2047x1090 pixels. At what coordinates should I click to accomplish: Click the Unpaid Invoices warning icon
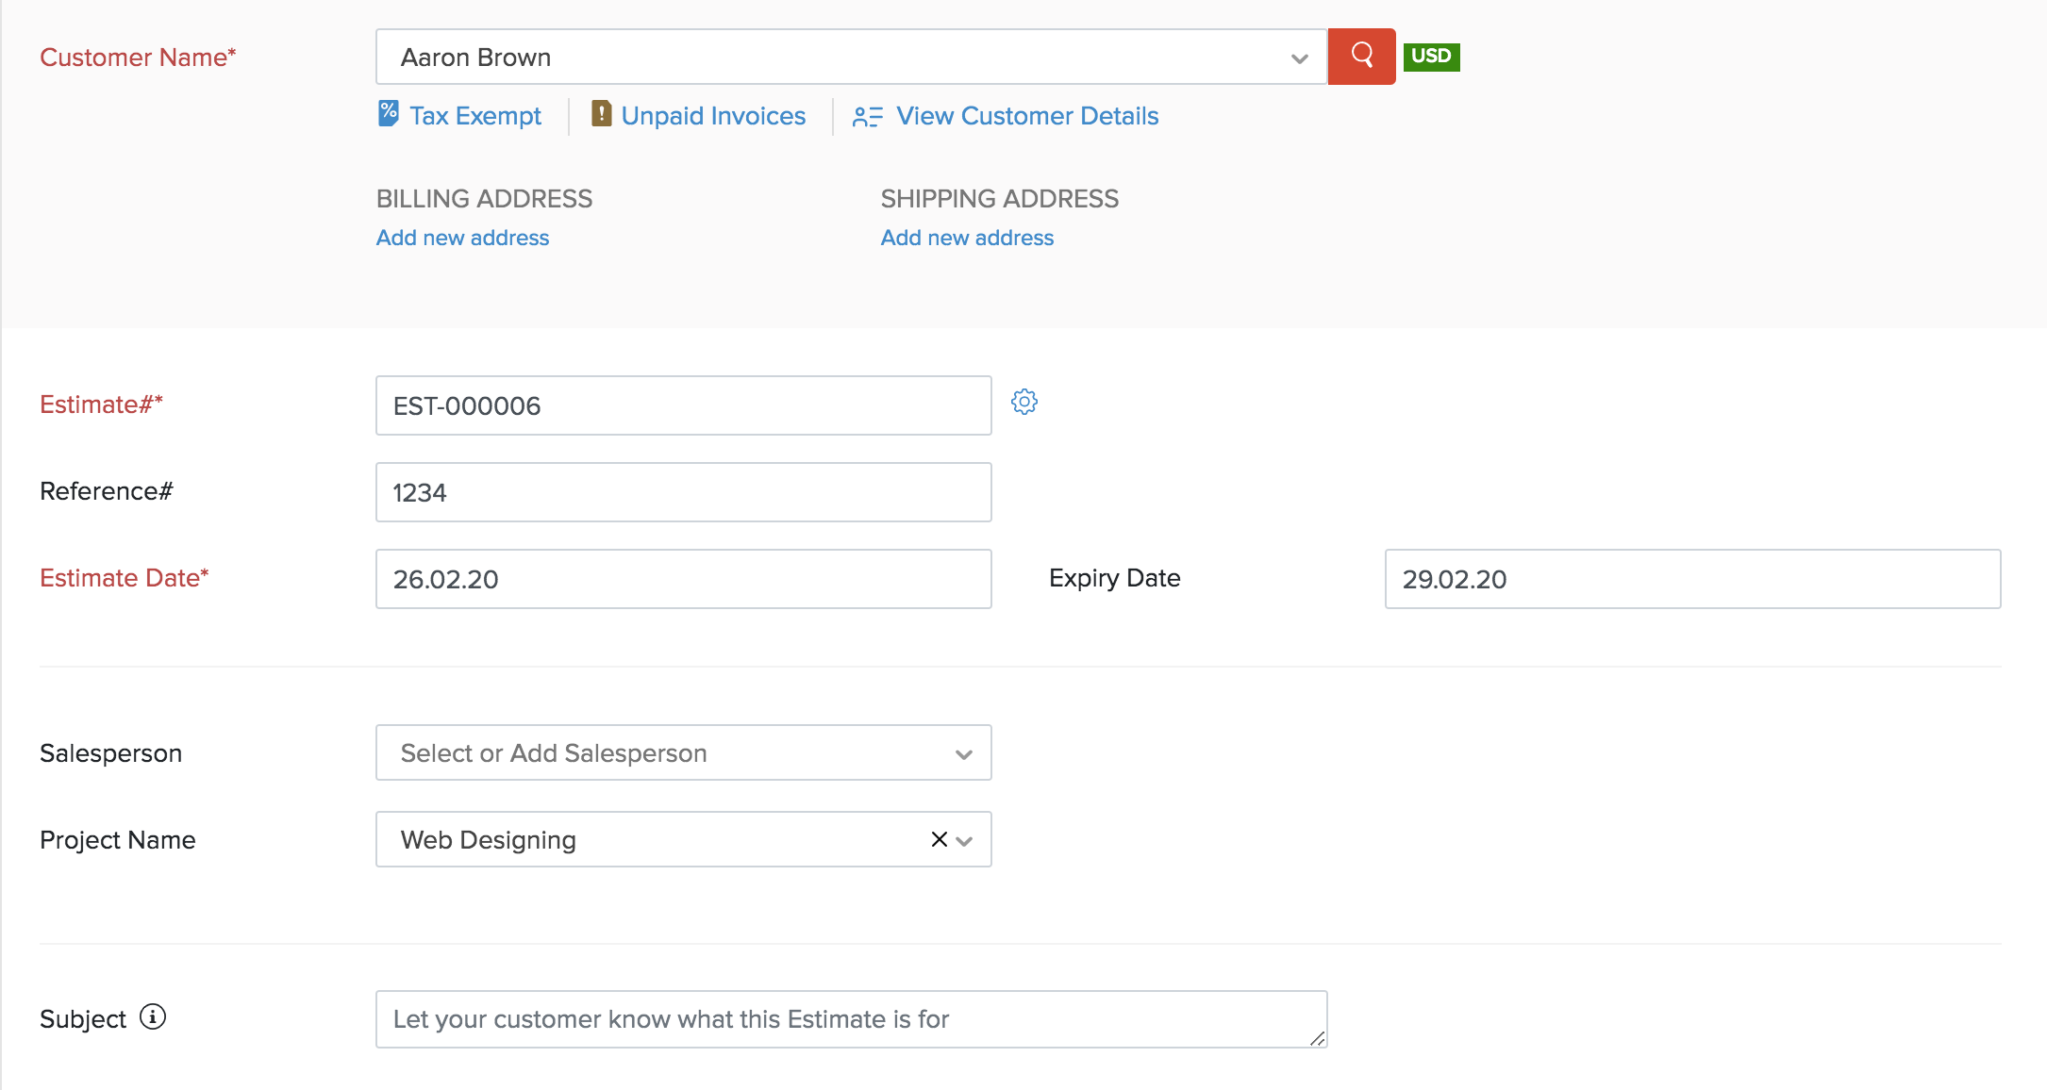tap(601, 114)
